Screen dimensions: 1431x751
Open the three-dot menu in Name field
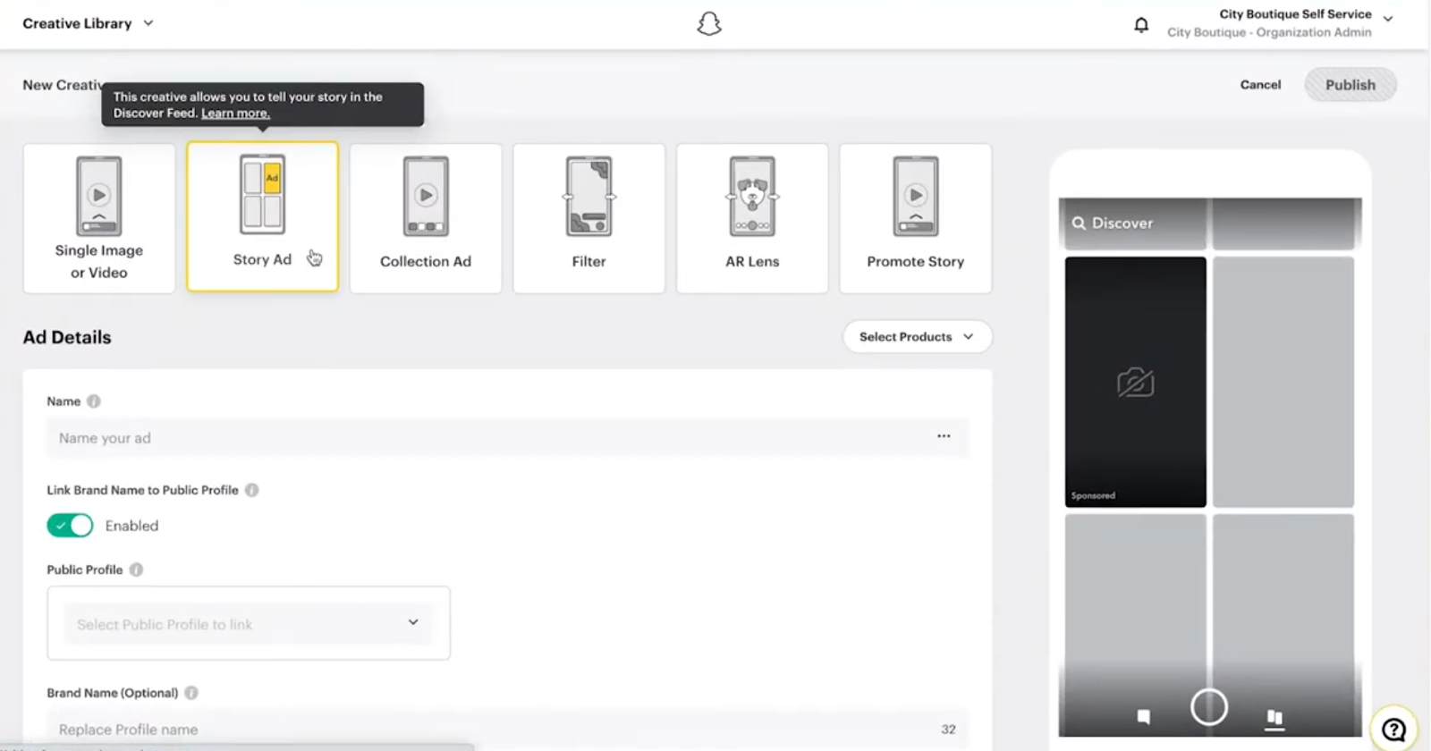click(x=944, y=436)
